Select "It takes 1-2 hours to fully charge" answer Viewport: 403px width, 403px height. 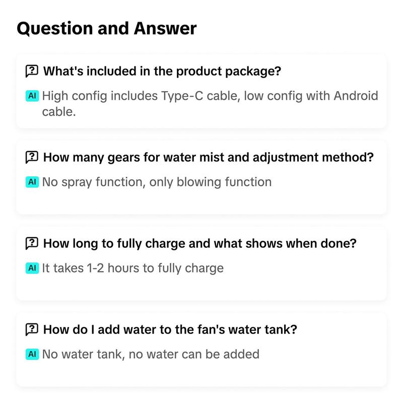tap(132, 268)
